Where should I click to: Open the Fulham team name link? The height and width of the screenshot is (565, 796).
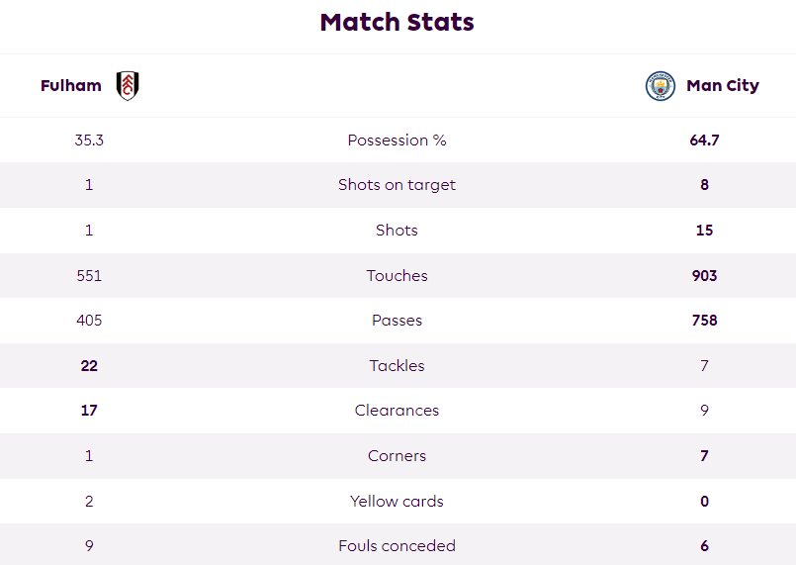[x=71, y=85]
